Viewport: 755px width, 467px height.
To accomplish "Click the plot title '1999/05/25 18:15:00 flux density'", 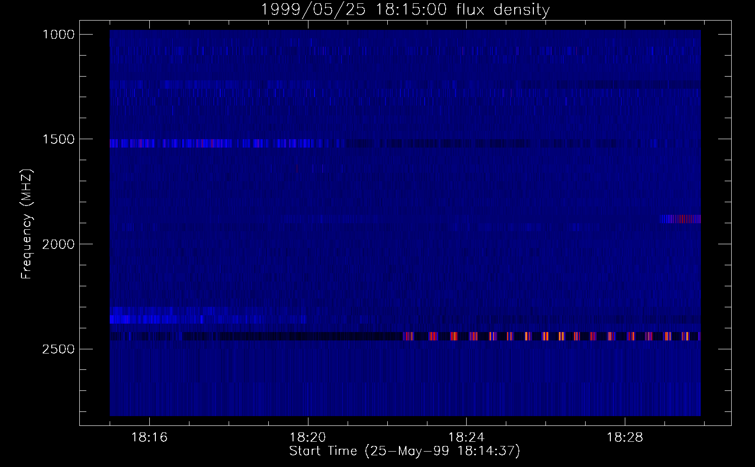I will pyautogui.click(x=405, y=9).
